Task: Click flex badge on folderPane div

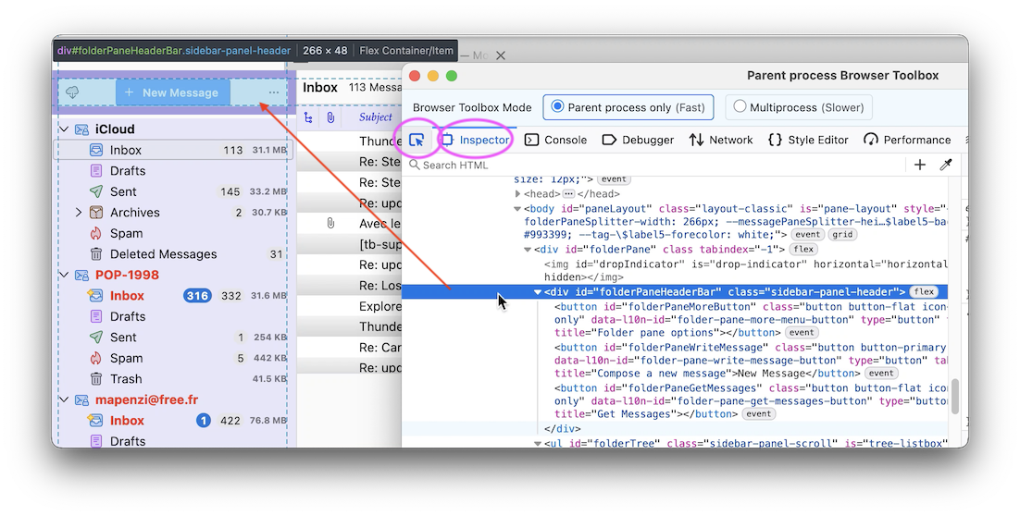Action: [x=803, y=250]
